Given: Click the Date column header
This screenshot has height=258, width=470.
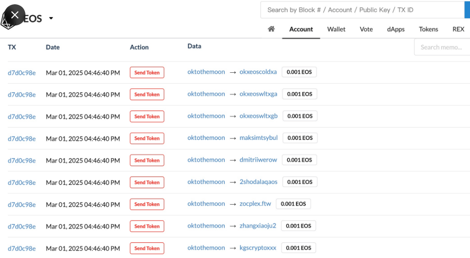Looking at the screenshot, I should pos(52,47).
